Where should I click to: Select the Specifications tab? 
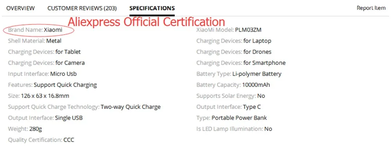(152, 8)
